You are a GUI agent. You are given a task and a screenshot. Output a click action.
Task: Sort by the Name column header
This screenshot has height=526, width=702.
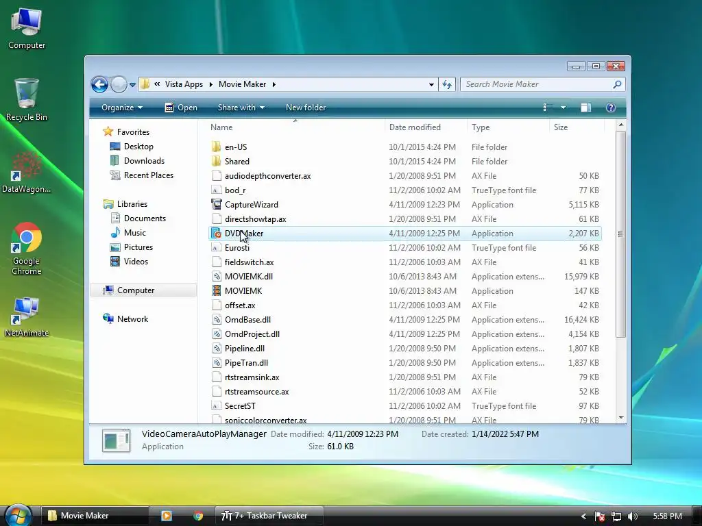point(295,127)
